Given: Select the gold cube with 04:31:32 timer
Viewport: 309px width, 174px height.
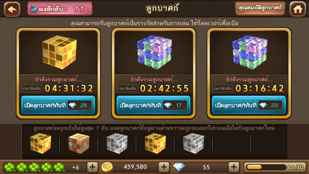Looking at the screenshot, I should 59,52.
